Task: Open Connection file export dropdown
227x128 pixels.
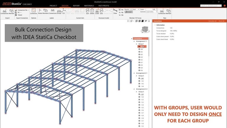Action: (22, 10)
